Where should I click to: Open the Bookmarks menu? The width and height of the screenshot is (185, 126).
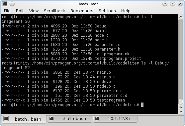point(82,11)
